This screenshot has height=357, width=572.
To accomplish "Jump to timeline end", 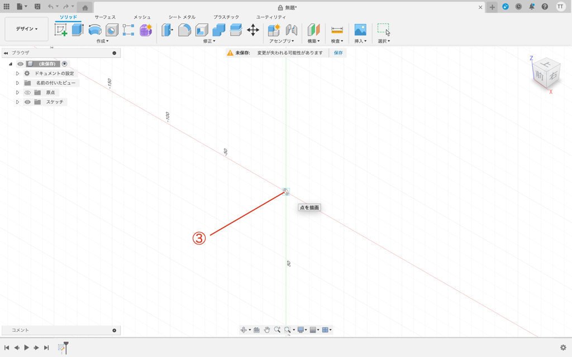I will point(46,348).
